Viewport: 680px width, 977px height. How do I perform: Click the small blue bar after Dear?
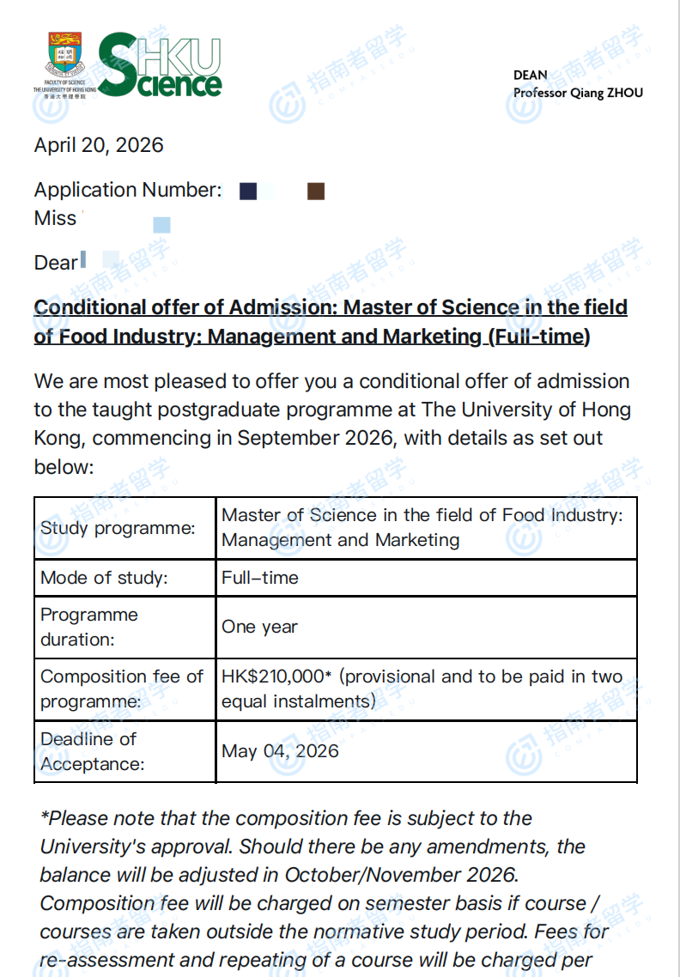point(83,260)
